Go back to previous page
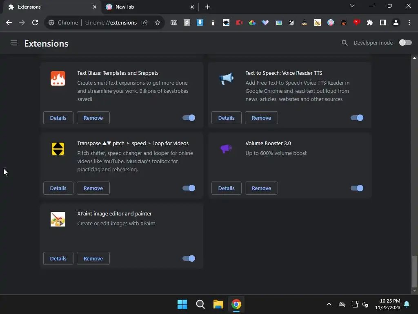 pos(9,23)
